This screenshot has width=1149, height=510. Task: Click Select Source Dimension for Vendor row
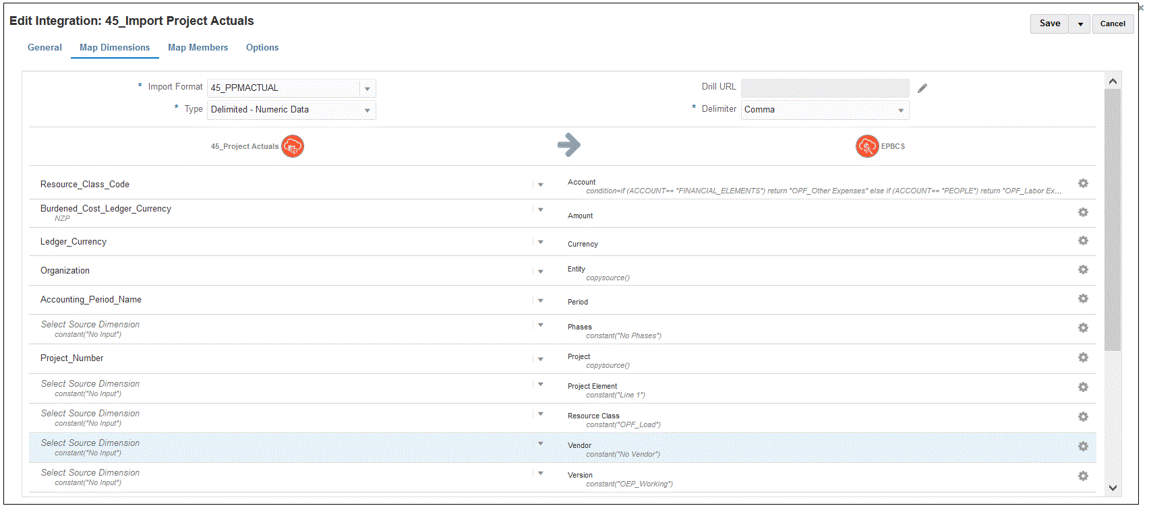click(x=90, y=443)
